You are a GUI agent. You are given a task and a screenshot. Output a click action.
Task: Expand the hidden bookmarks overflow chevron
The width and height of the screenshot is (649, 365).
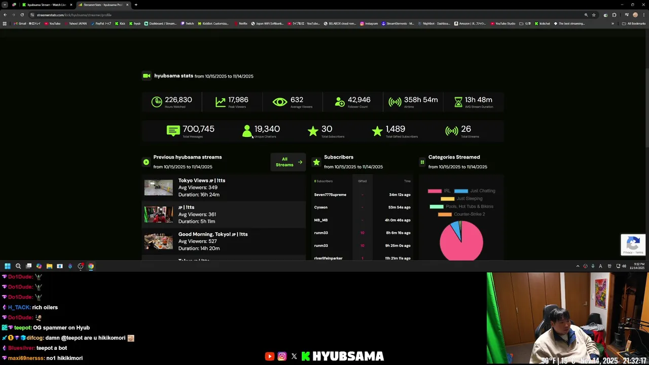[x=612, y=23]
